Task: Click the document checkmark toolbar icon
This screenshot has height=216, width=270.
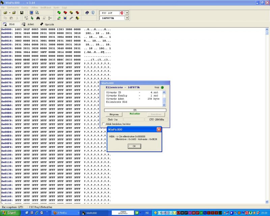Action: point(37,12)
